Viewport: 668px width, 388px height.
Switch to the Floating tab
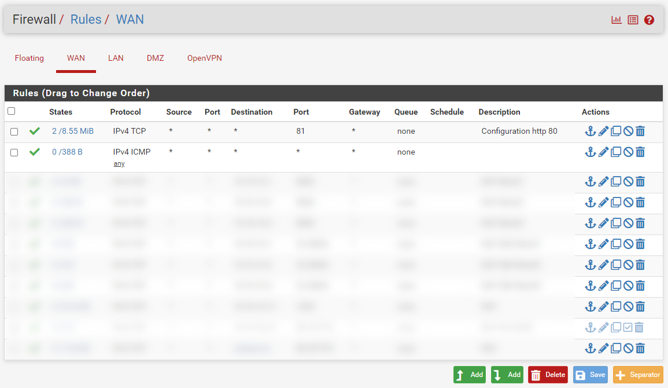(29, 58)
